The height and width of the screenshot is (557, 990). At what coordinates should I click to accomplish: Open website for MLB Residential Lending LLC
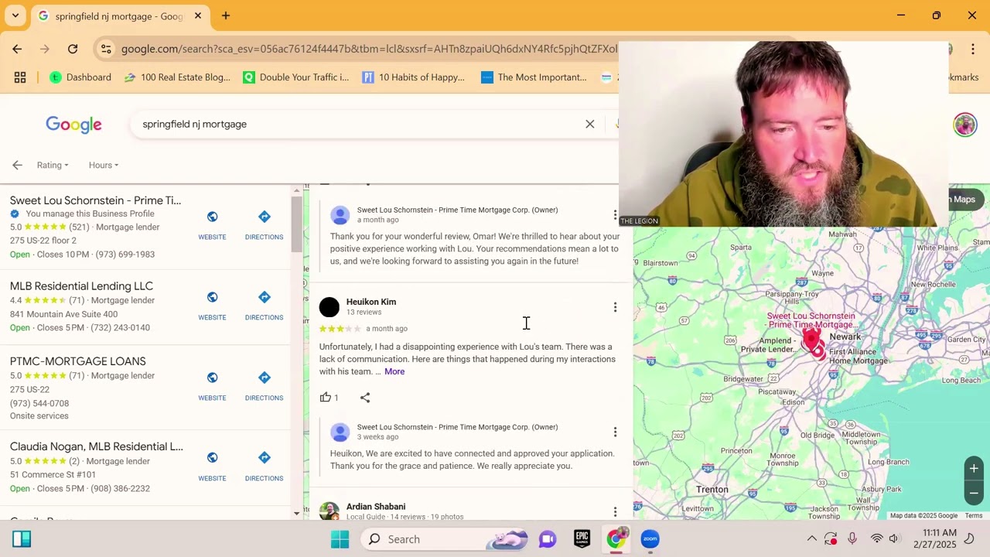(212, 304)
